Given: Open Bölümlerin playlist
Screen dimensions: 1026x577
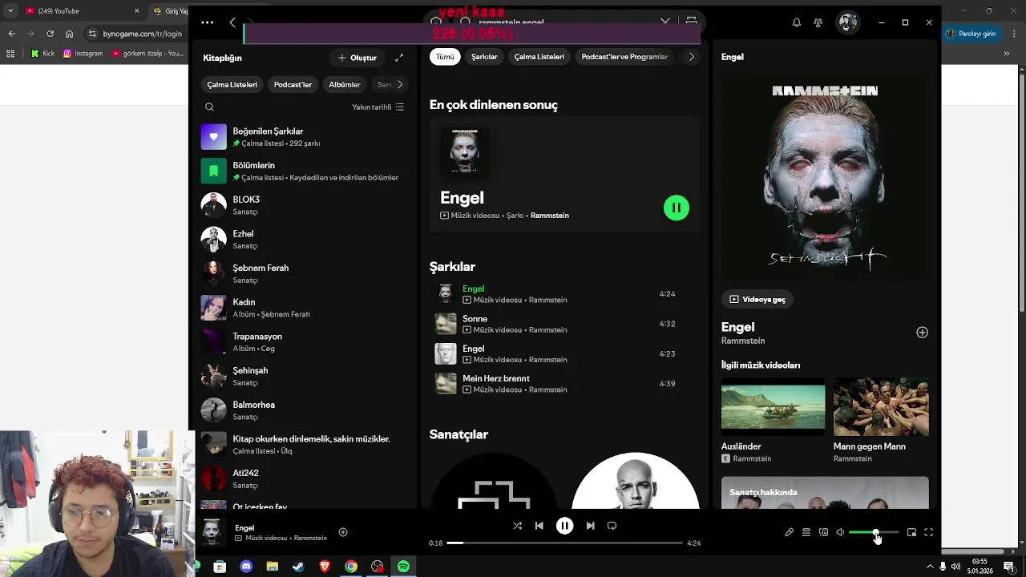Looking at the screenshot, I should pyautogui.click(x=305, y=171).
